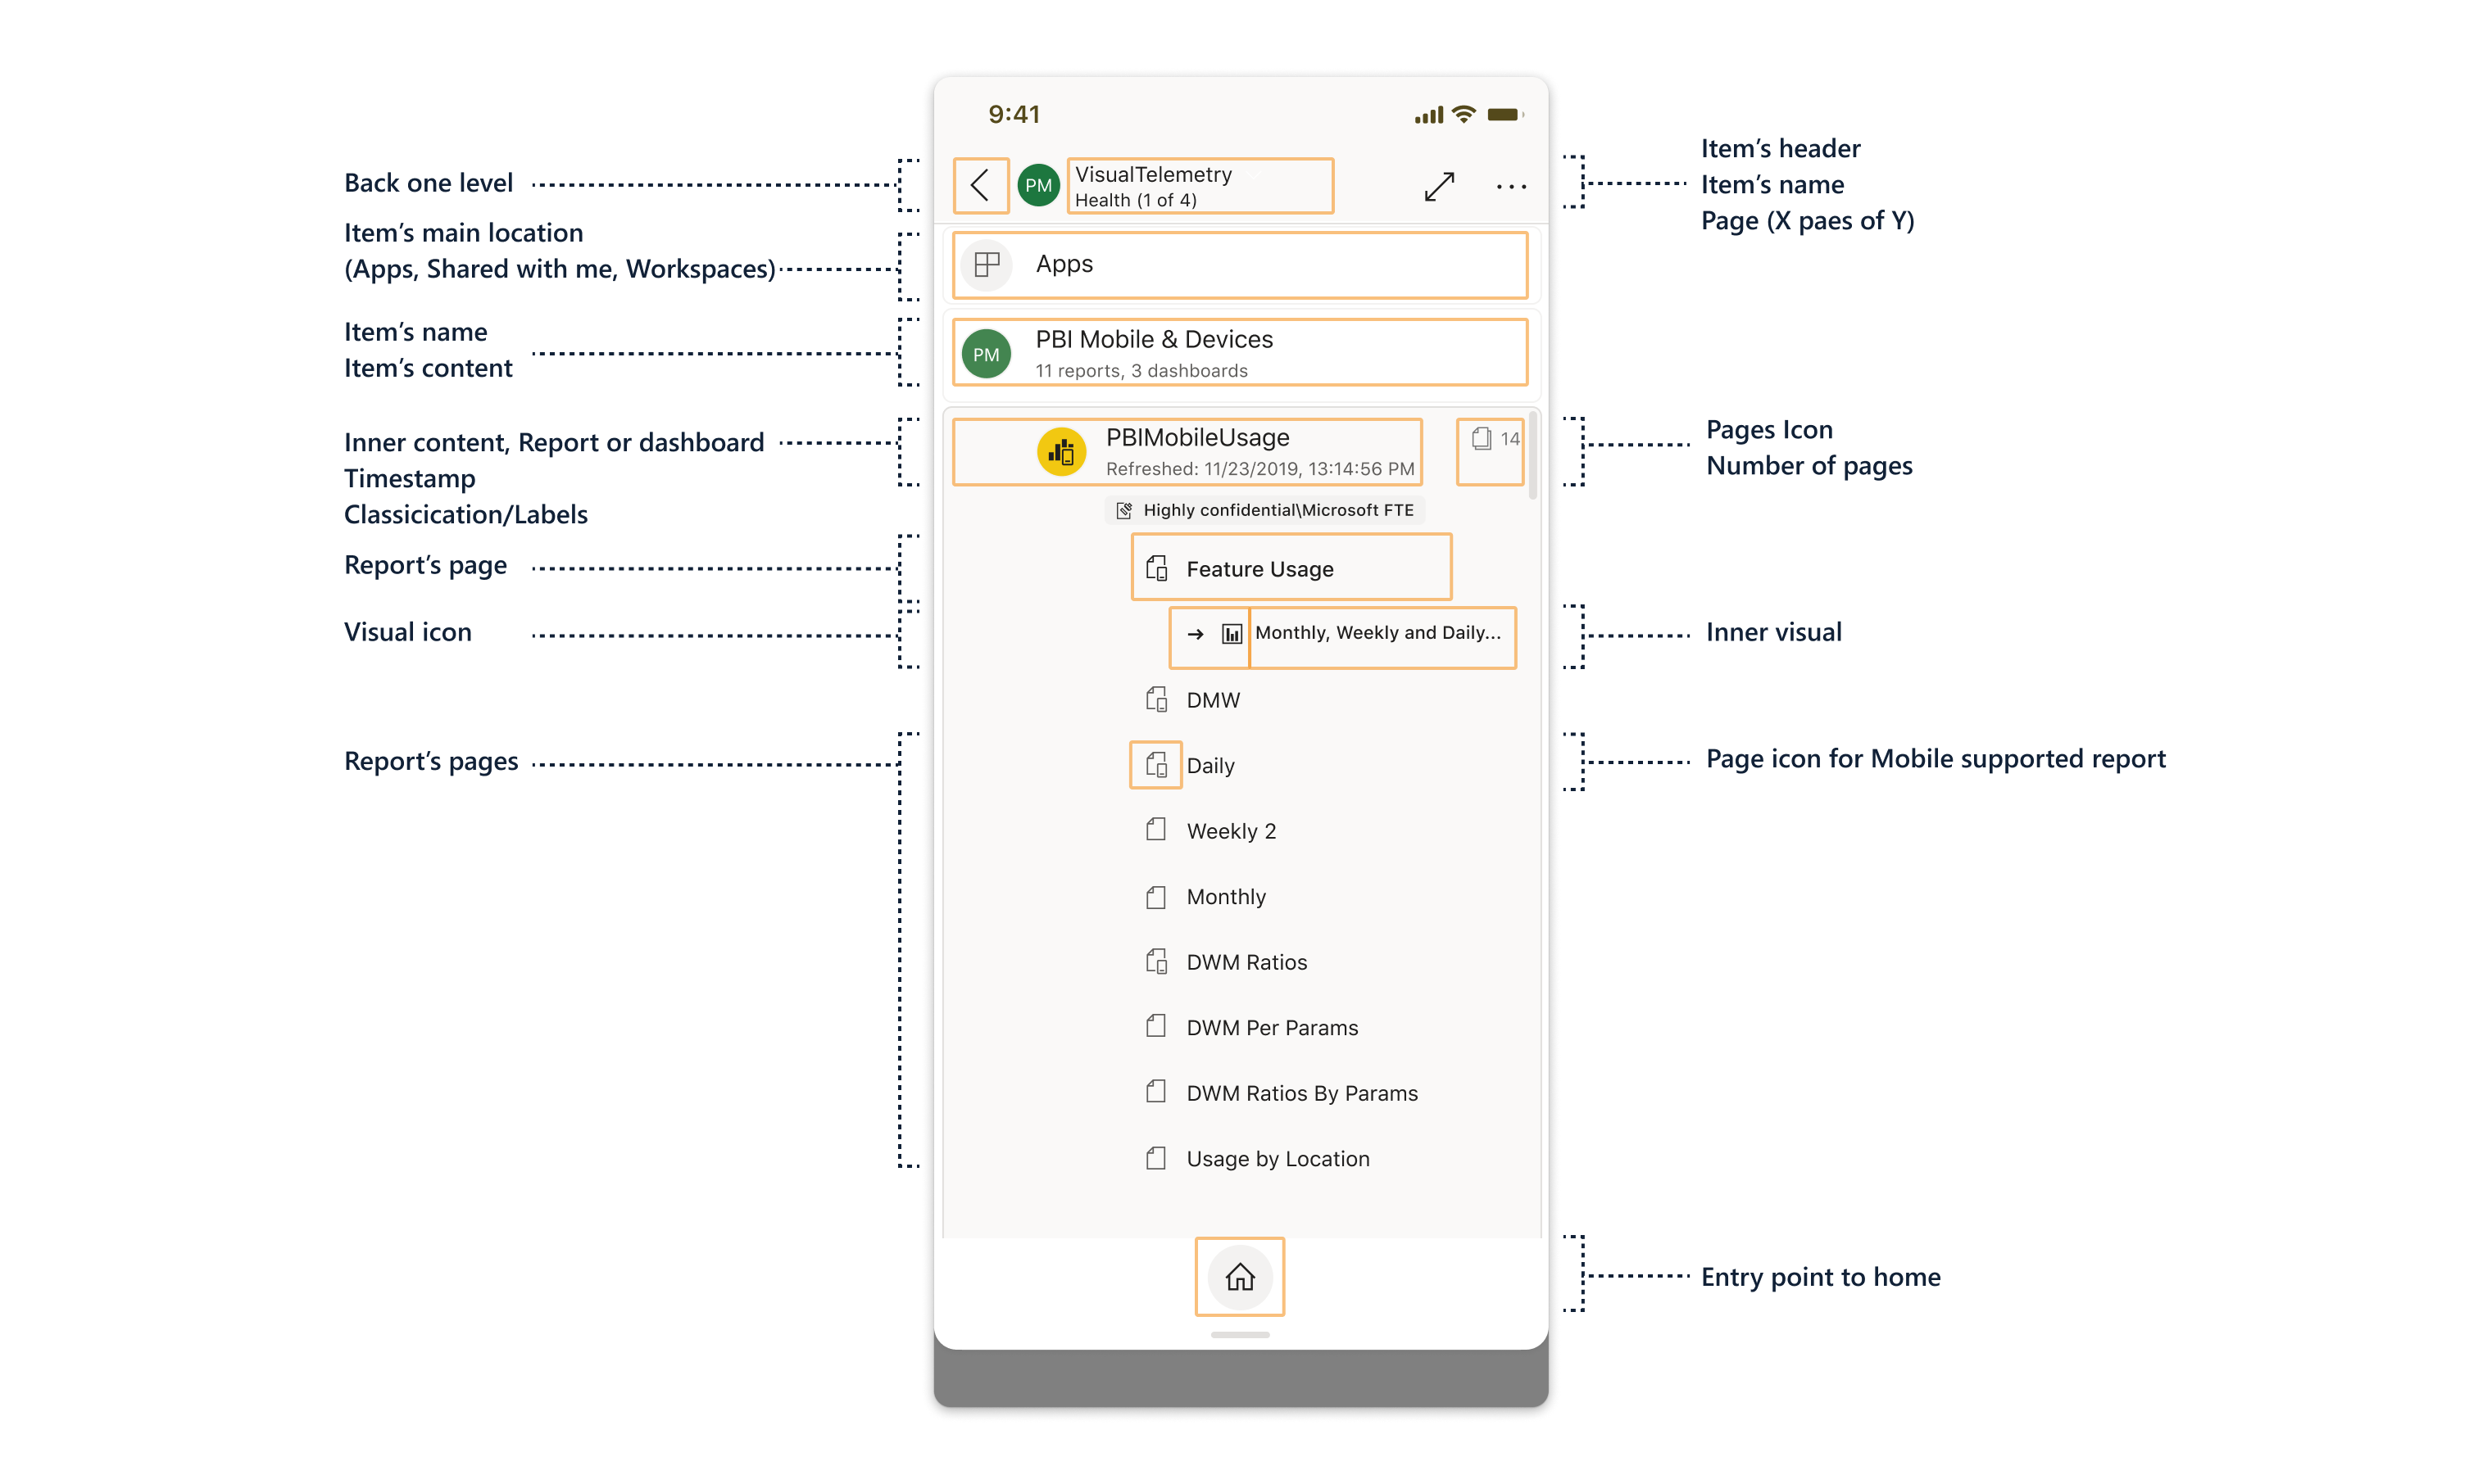Open DWM Ratios By Params page
Image resolution: width=2478 pixels, height=1484 pixels.
1303,1093
